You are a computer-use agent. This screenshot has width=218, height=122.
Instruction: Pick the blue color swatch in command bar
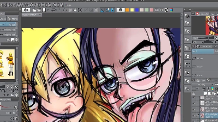(137, 10)
